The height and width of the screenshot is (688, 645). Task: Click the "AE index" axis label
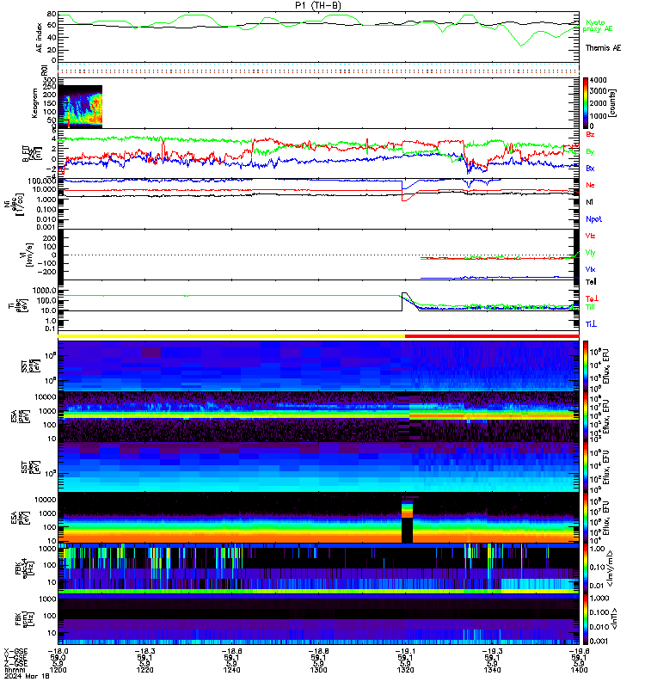[39, 38]
